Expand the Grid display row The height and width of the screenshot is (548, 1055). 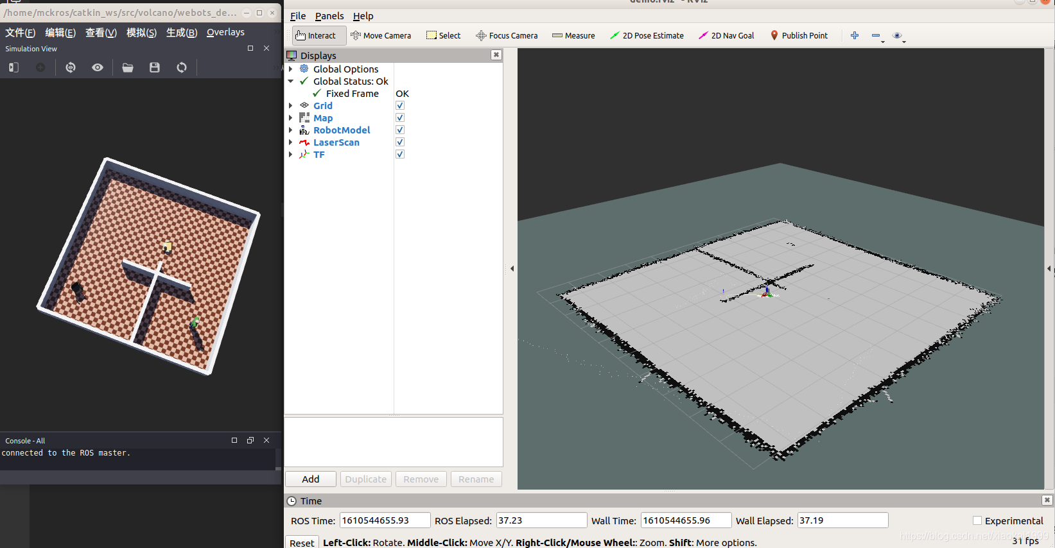tap(291, 106)
